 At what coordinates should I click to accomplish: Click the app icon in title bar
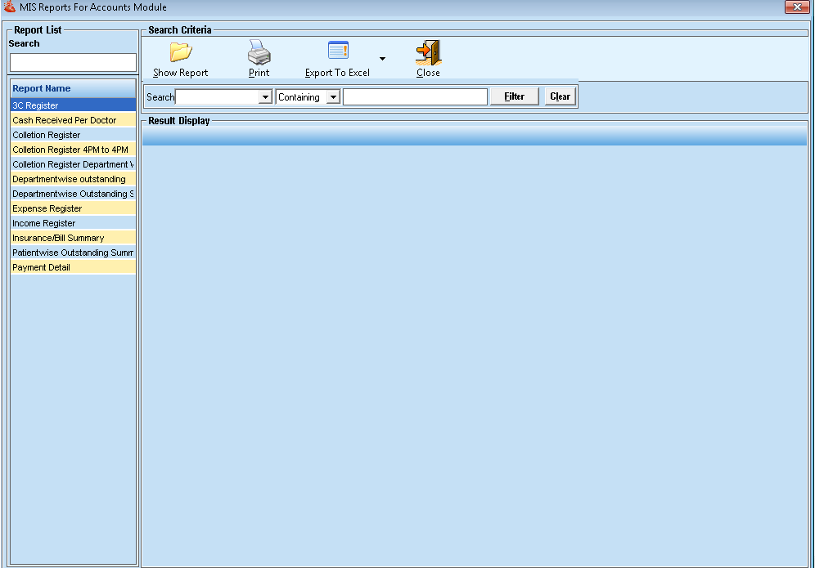click(9, 7)
